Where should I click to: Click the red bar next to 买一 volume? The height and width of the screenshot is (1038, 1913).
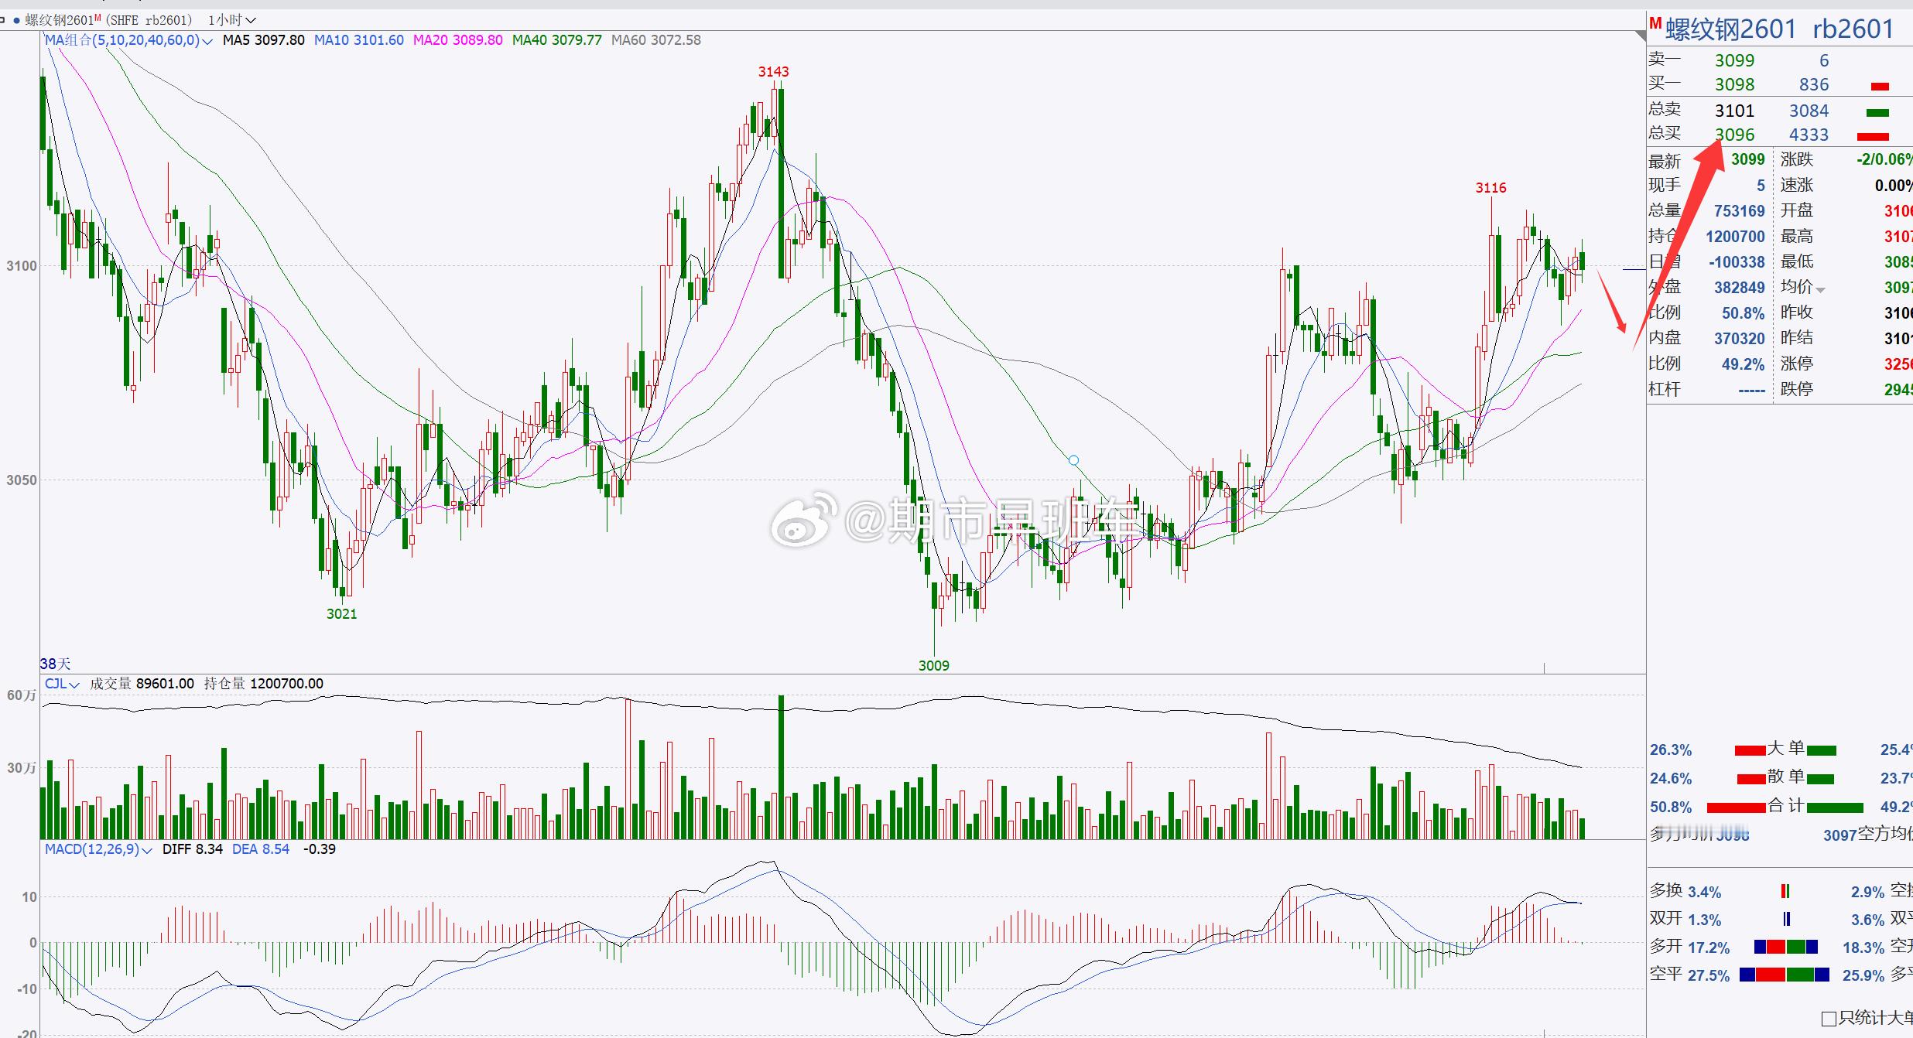click(1880, 86)
